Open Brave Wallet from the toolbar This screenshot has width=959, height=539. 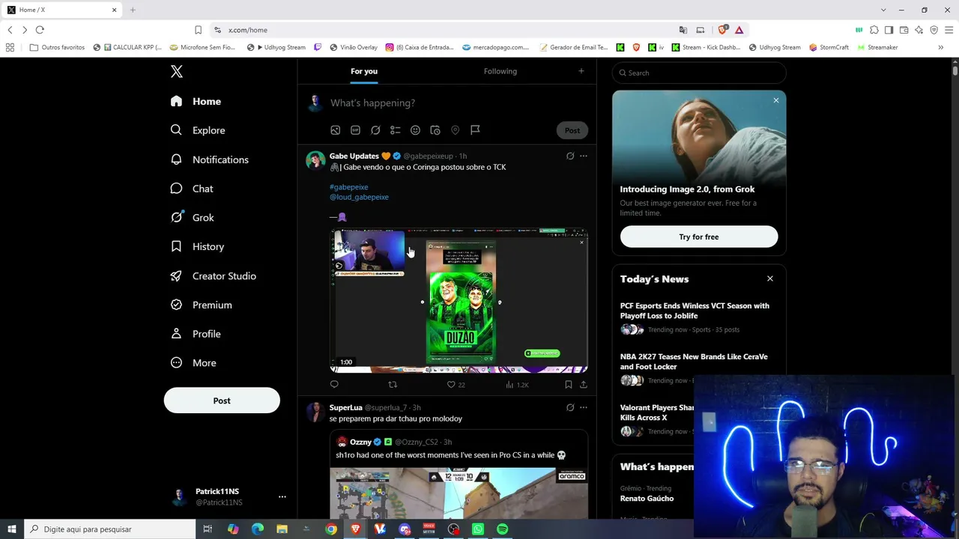tap(904, 30)
